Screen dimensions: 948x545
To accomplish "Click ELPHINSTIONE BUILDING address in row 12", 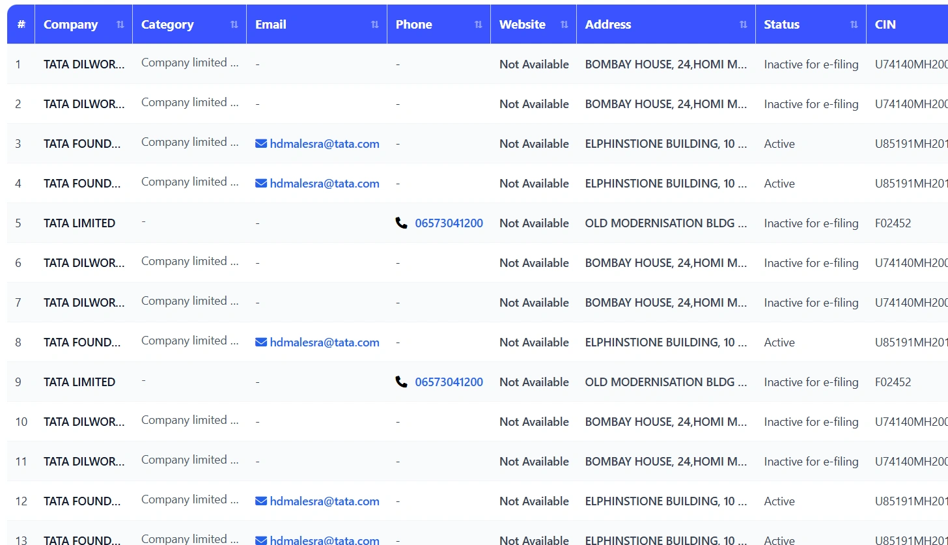I will 666,501.
